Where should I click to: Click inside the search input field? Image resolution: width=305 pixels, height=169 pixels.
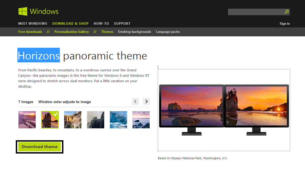point(256,12)
